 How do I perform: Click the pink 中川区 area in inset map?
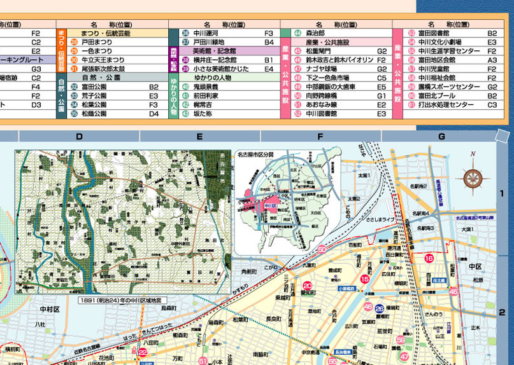[264, 206]
